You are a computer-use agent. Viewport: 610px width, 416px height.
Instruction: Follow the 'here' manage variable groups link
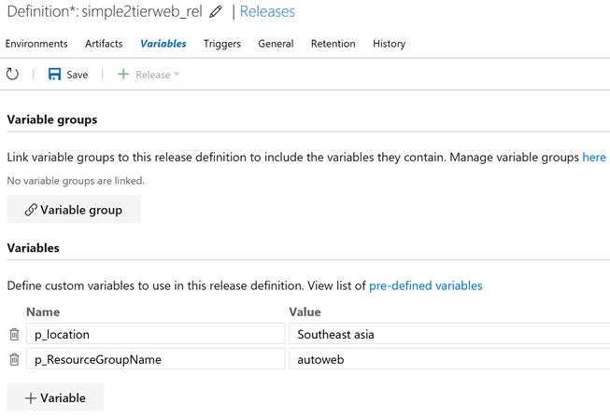[x=594, y=158]
